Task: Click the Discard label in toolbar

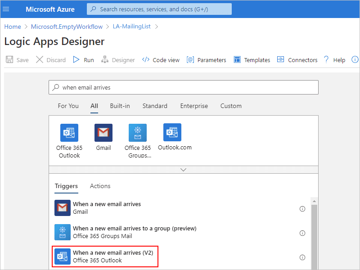Action: pyautogui.click(x=56, y=60)
